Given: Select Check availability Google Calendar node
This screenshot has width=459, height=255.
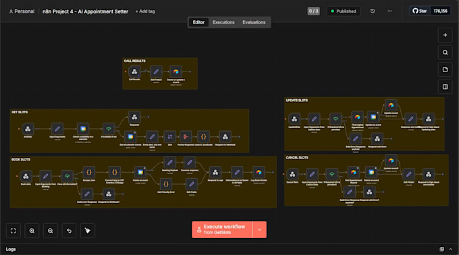Looking at the screenshot, I should [83, 129].
